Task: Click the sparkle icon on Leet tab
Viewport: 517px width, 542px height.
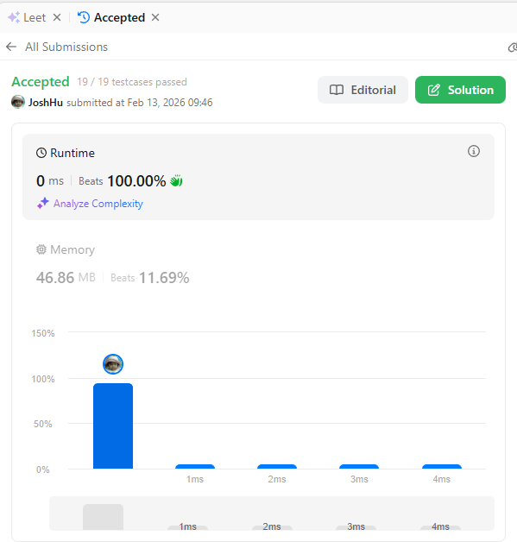Action: click(x=14, y=17)
